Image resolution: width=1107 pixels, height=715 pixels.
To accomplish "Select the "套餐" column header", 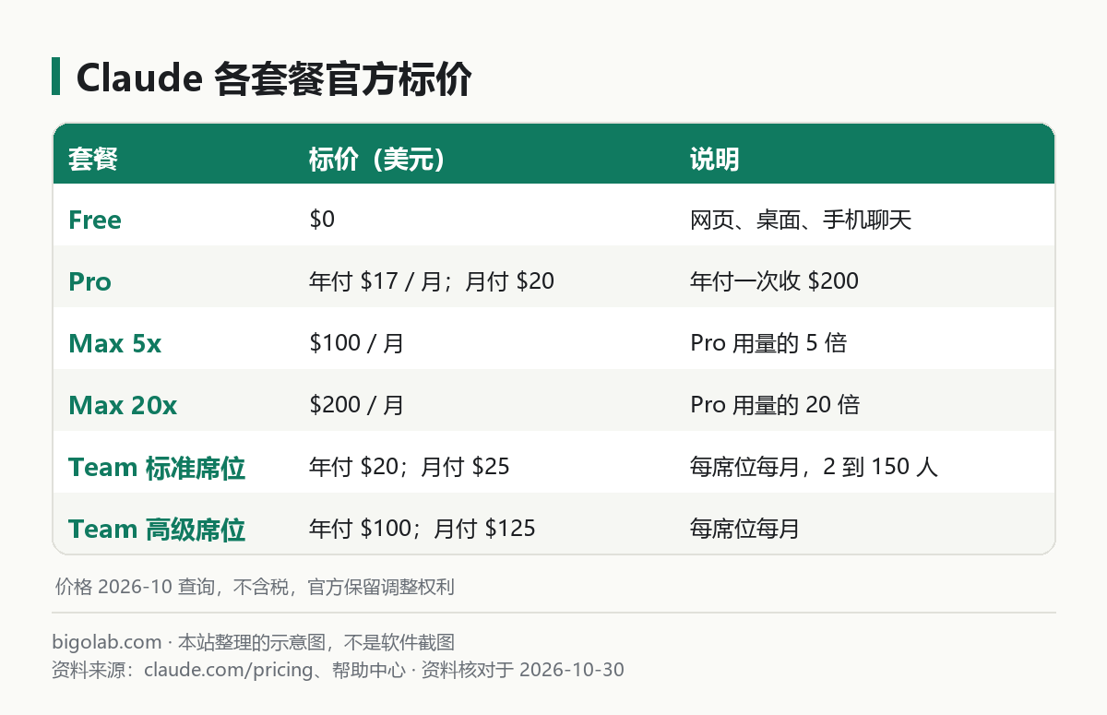I will (x=93, y=160).
